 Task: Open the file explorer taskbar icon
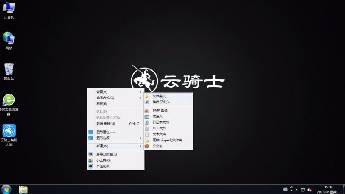tap(23, 189)
